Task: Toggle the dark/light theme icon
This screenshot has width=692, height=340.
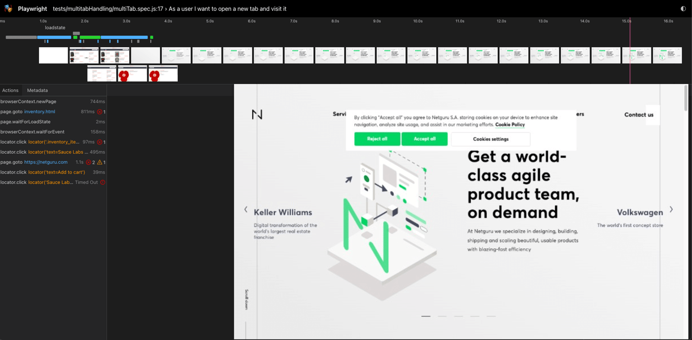Action: click(683, 9)
